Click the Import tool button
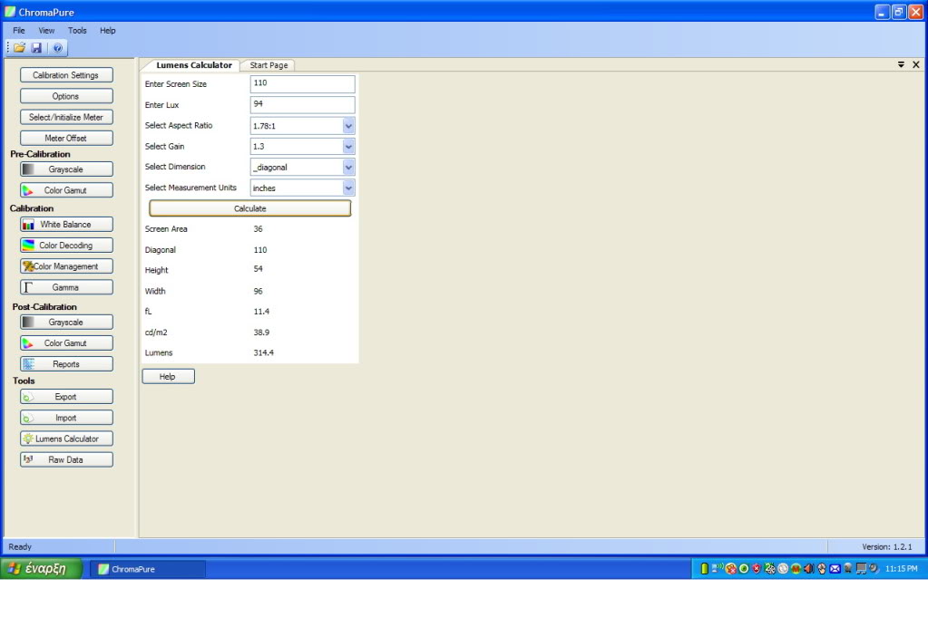Image resolution: width=928 pixels, height=617 pixels. tap(66, 418)
